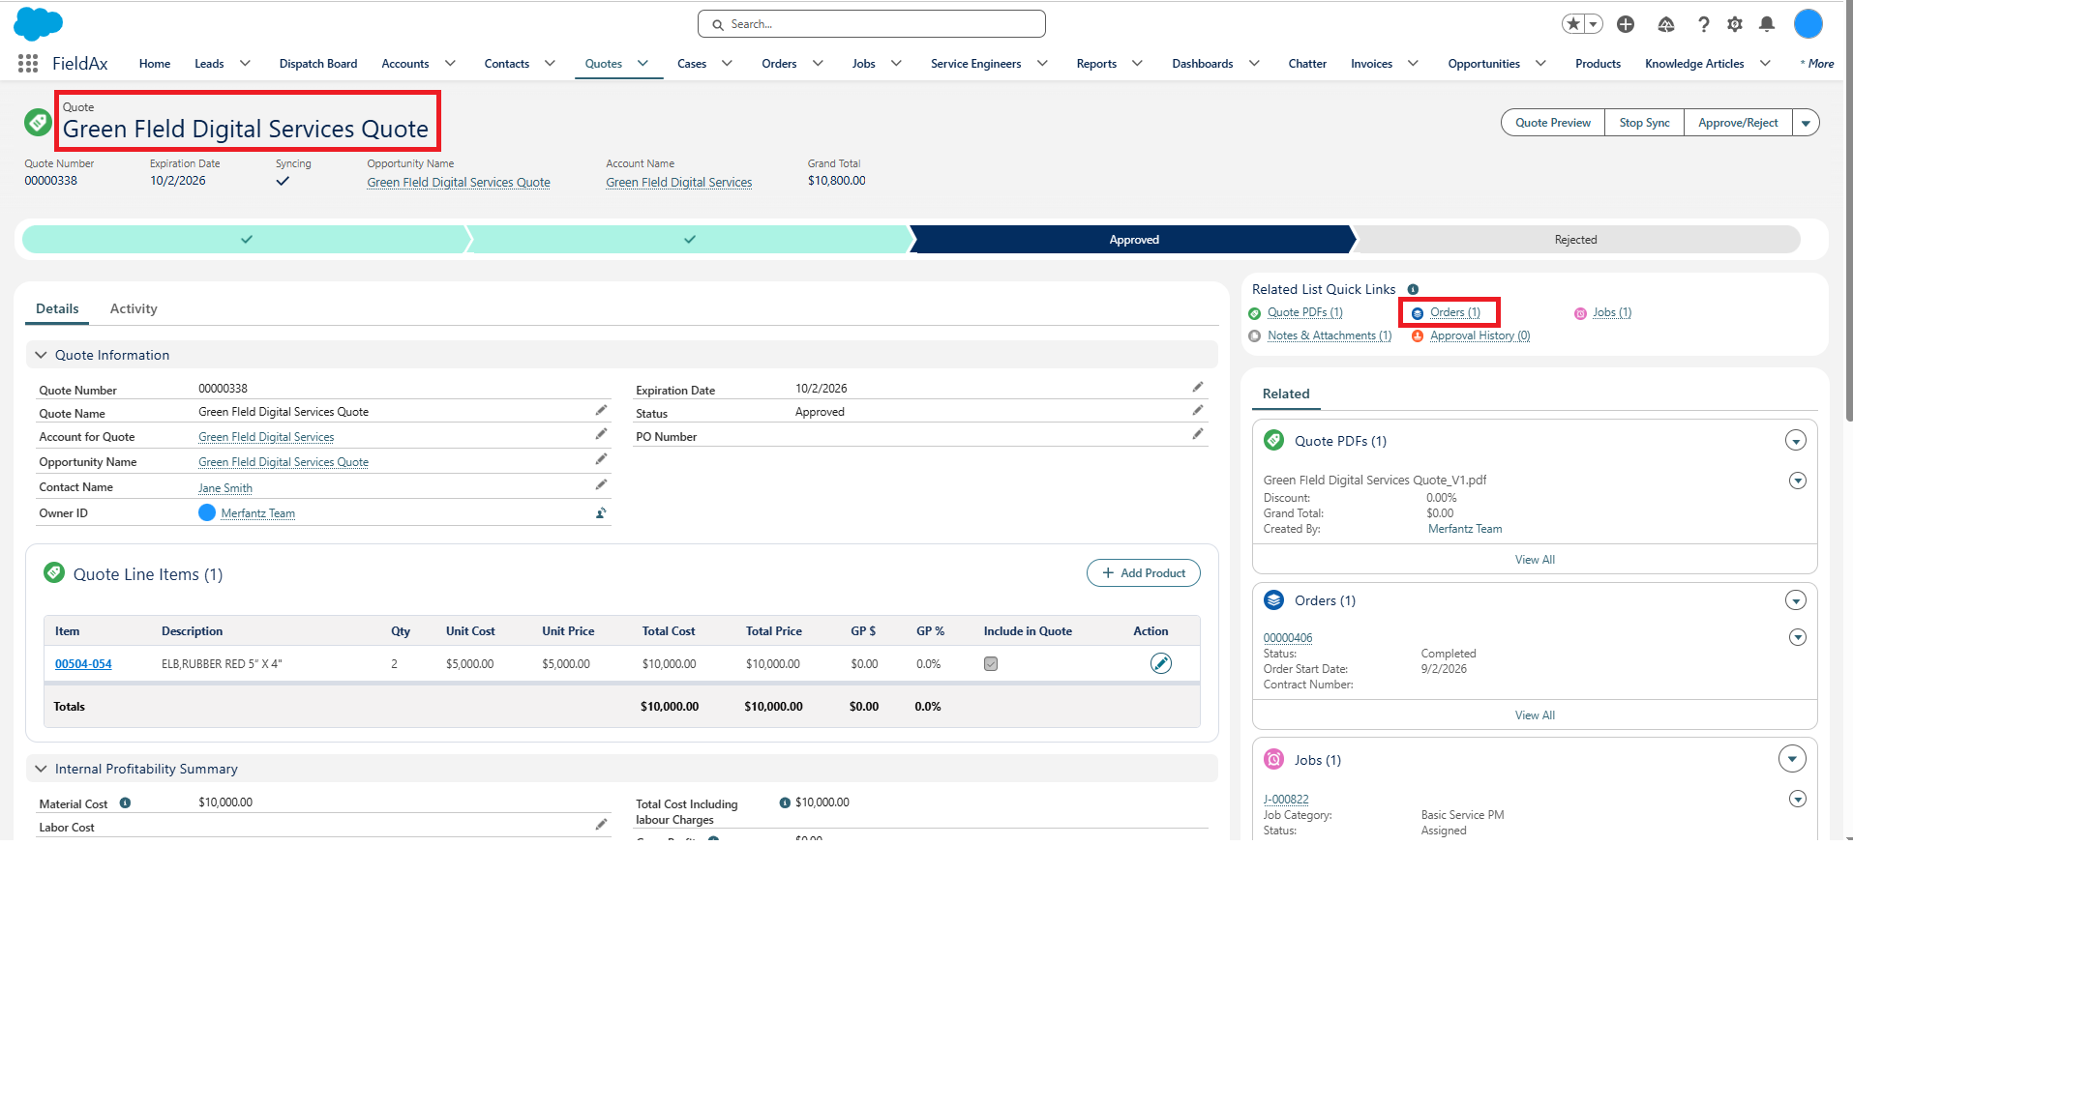Viewport: 2092px width, 1108px height.
Task: Collapse the Internal Profitability Summary section
Action: [x=41, y=769]
